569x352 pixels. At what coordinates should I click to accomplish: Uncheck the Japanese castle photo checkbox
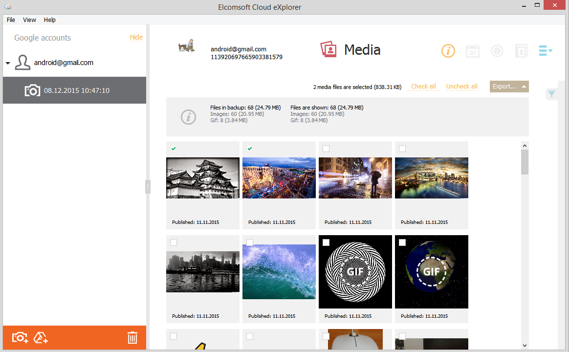174,149
